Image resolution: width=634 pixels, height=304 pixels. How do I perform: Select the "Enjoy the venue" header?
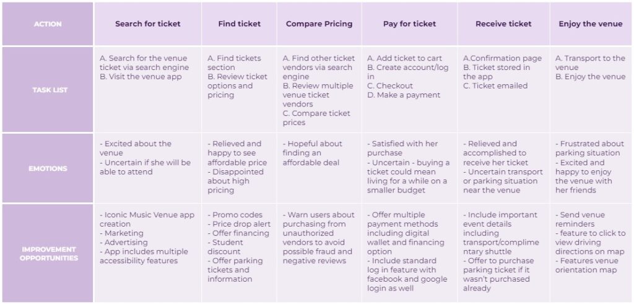click(590, 24)
